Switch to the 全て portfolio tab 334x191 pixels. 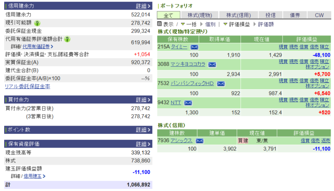[x=169, y=15]
